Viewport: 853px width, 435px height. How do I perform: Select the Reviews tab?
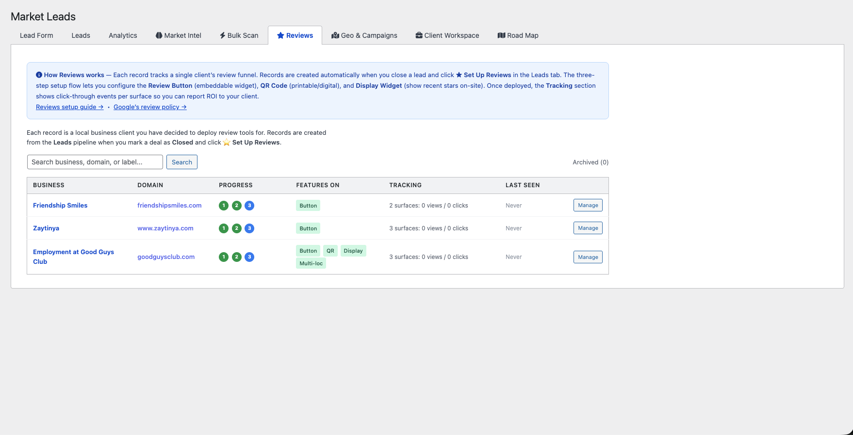click(295, 35)
